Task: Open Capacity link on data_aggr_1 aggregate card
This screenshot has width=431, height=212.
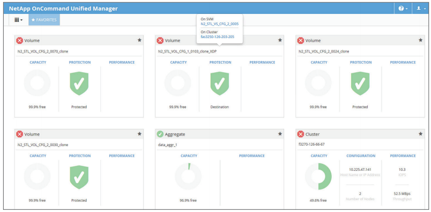Action: point(189,156)
